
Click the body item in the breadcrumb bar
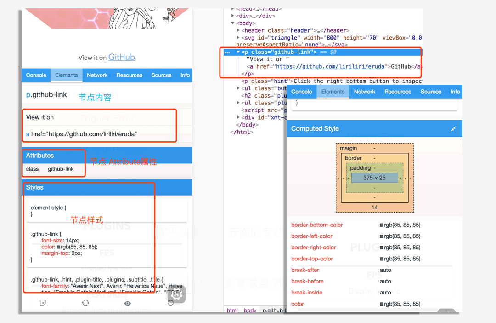[250, 311]
